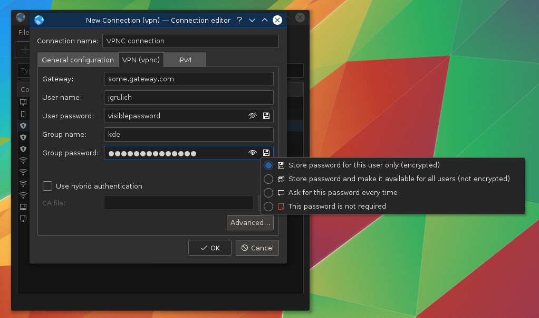The height and width of the screenshot is (318, 539).
Task: Select This password is not required
Action: click(x=268, y=207)
